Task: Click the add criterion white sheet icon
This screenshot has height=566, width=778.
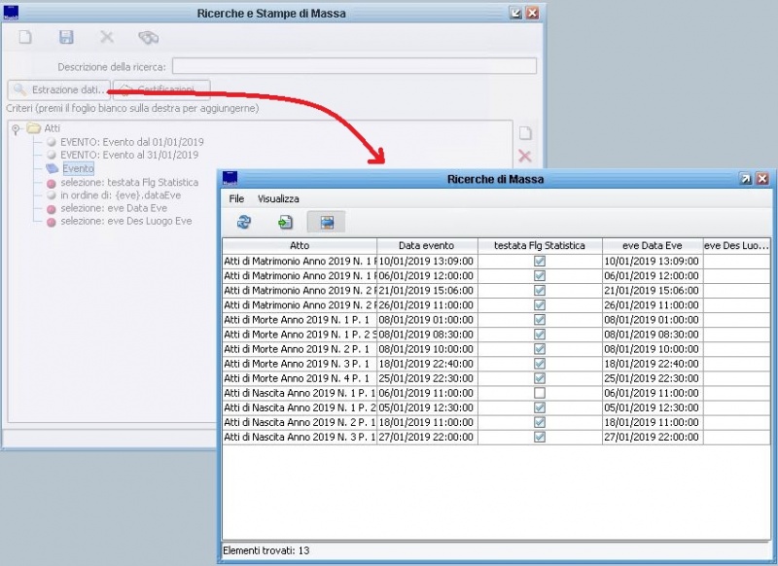Action: click(525, 133)
